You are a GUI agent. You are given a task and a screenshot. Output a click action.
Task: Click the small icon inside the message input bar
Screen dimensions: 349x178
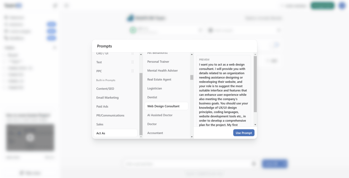pyautogui.click(x=254, y=163)
